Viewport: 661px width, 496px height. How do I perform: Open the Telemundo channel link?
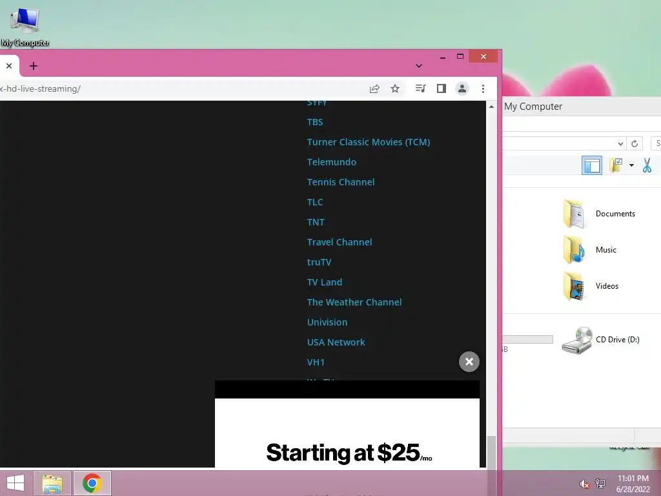coord(332,162)
